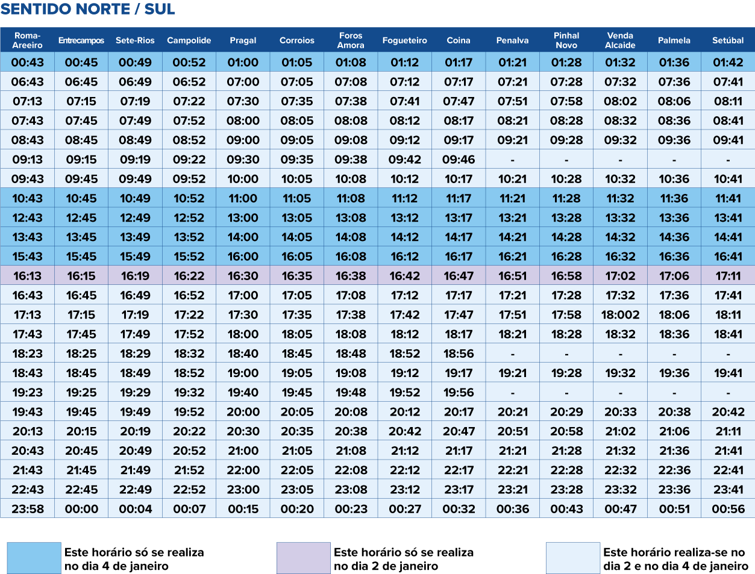The height and width of the screenshot is (574, 755).
Task: Click the 16:12 Fogueteiro cell
Action: tap(405, 257)
